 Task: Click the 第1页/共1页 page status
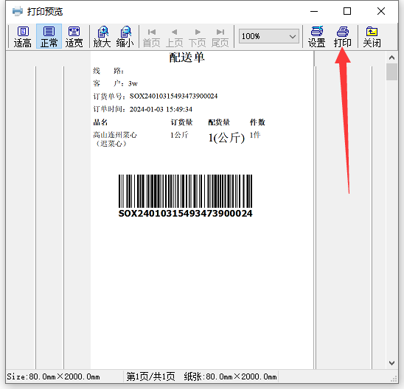150,376
